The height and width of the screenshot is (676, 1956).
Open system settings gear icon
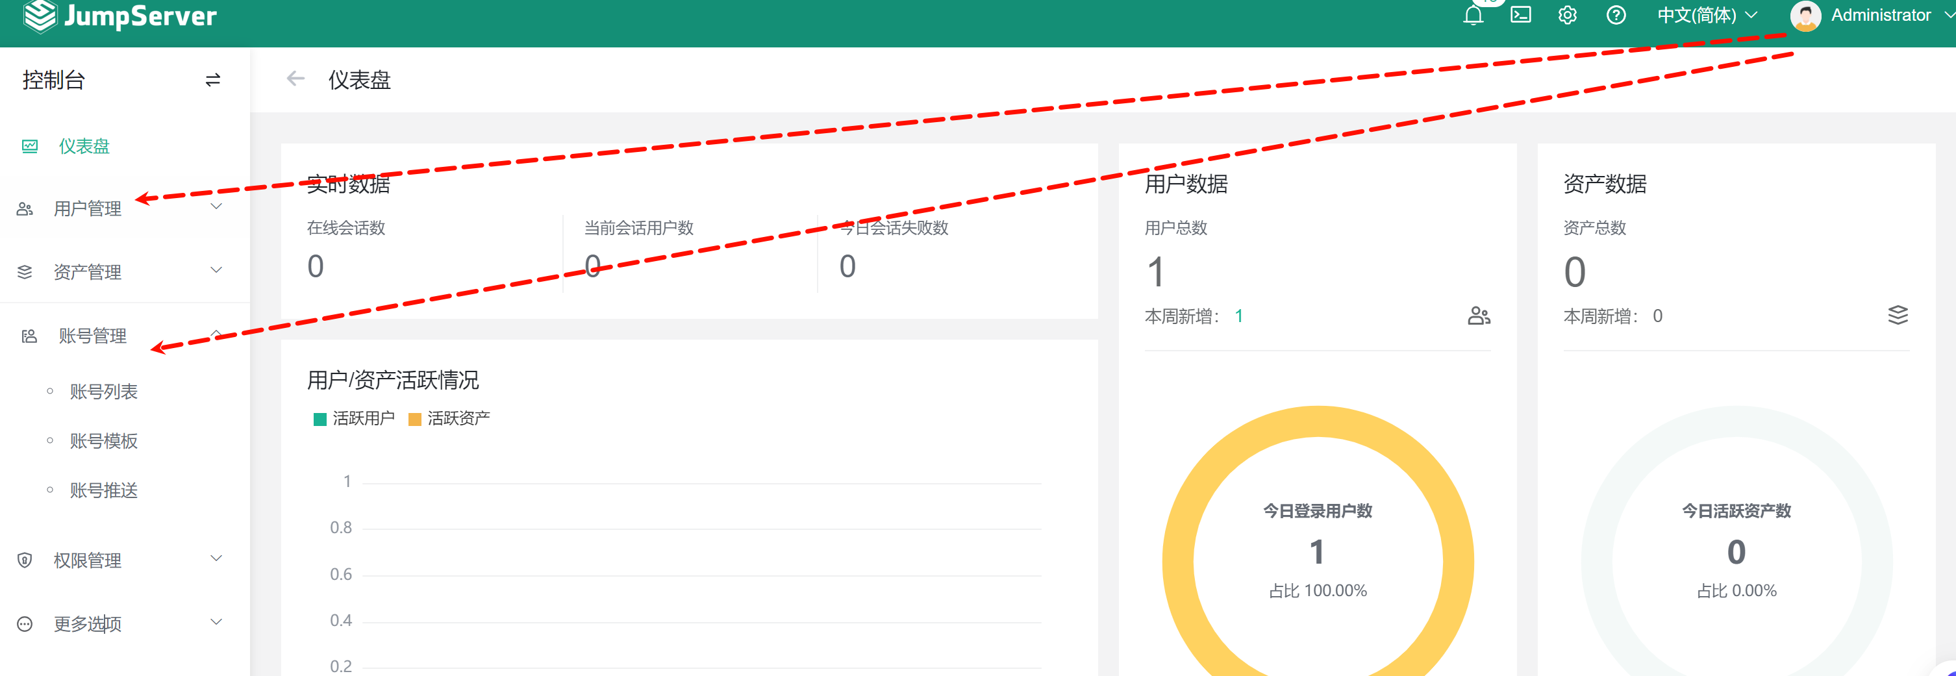coord(1568,15)
